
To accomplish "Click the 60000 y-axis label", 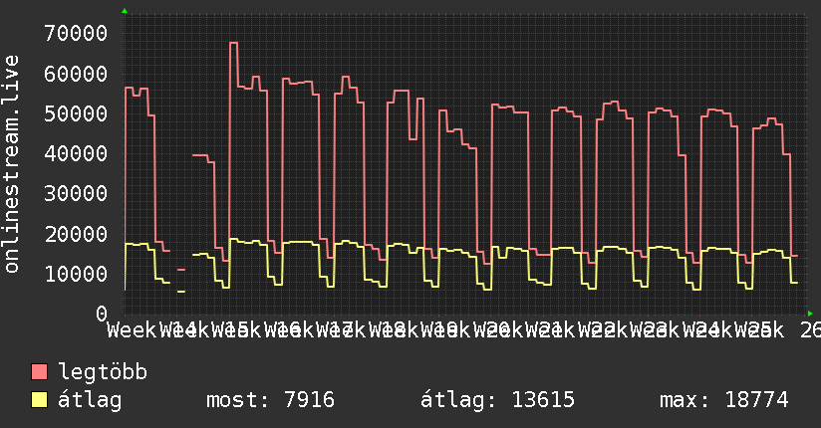I will [76, 74].
